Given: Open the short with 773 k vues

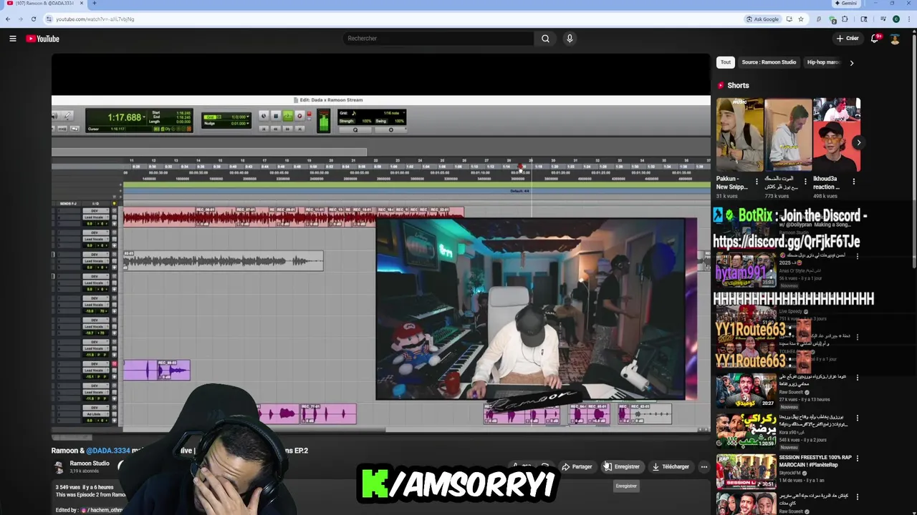Looking at the screenshot, I should point(788,134).
